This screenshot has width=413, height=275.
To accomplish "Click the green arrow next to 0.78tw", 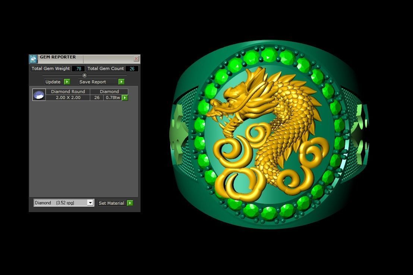I will [125, 98].
